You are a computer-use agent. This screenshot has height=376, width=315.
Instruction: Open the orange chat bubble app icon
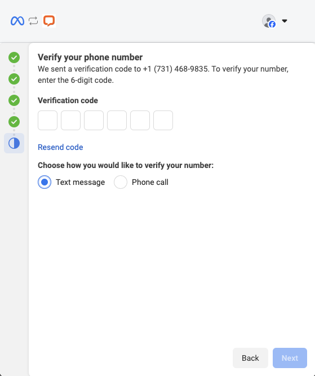(x=49, y=21)
